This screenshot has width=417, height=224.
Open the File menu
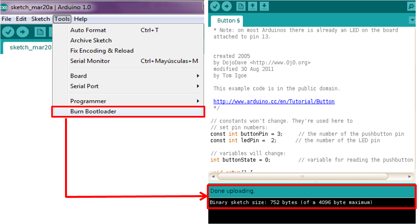click(6, 19)
